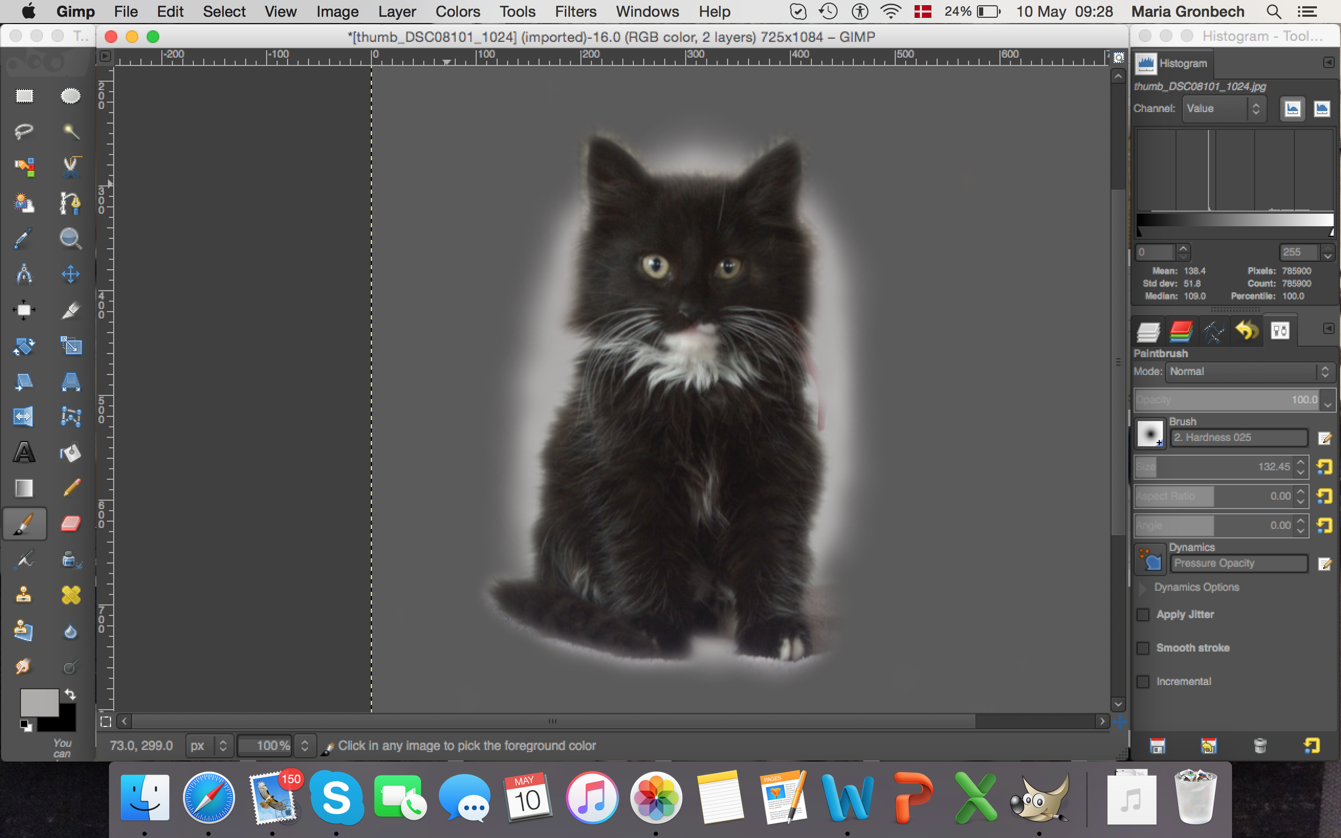Select the Rectangle Select tool

(x=24, y=96)
